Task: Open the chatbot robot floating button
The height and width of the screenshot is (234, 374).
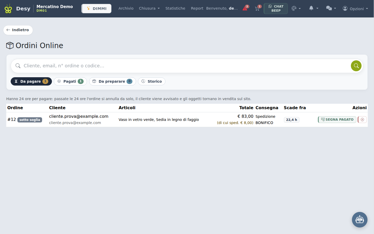Action: click(360, 220)
